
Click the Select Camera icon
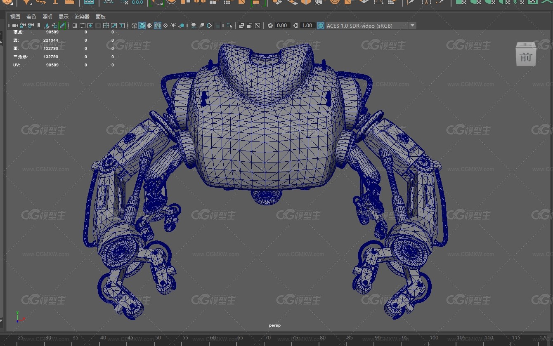pyautogui.click(x=15, y=26)
